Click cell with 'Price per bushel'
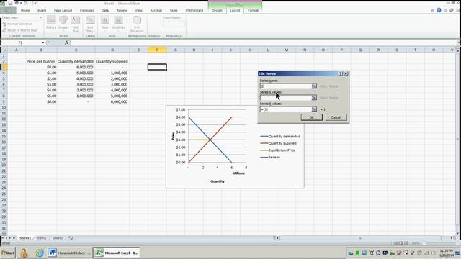 41,61
